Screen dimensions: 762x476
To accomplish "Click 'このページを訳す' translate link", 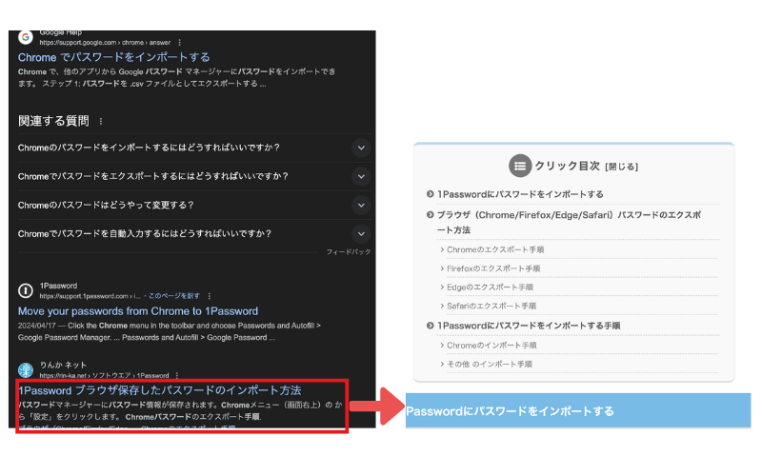I will point(173,296).
